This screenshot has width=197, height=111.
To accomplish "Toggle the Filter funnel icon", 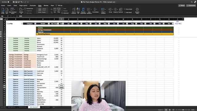I will point(59,10).
